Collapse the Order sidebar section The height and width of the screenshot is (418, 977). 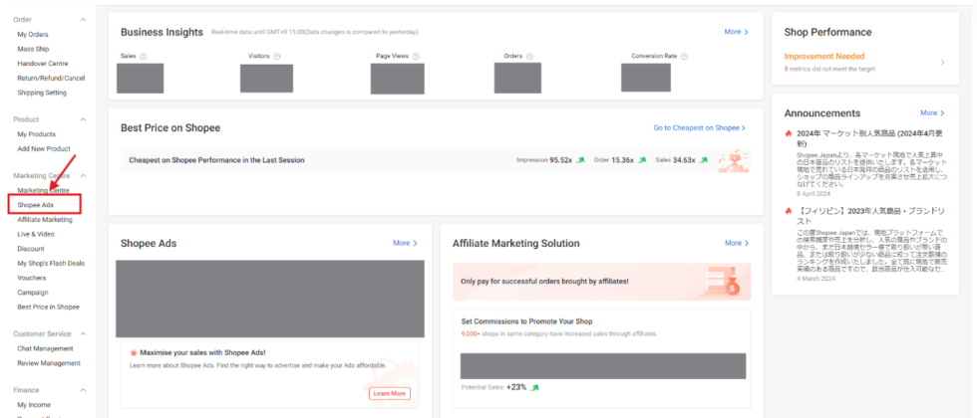pyautogui.click(x=84, y=20)
